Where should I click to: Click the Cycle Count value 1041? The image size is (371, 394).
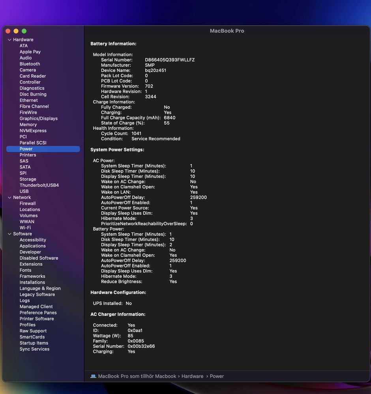tap(136, 133)
